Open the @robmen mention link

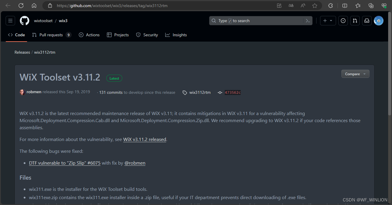[135, 163]
